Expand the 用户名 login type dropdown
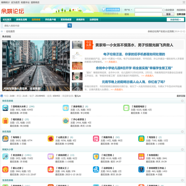 (128, 10)
